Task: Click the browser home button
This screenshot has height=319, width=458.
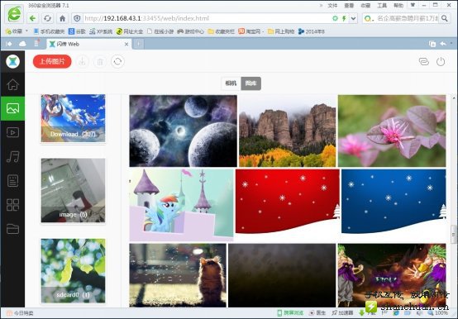Action: pyautogui.click(x=62, y=19)
